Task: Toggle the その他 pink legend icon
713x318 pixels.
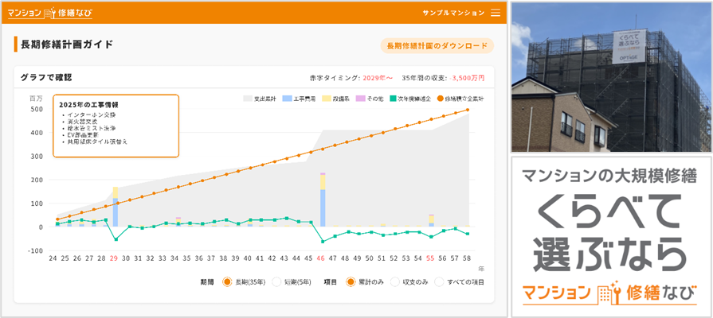Action: click(x=360, y=99)
